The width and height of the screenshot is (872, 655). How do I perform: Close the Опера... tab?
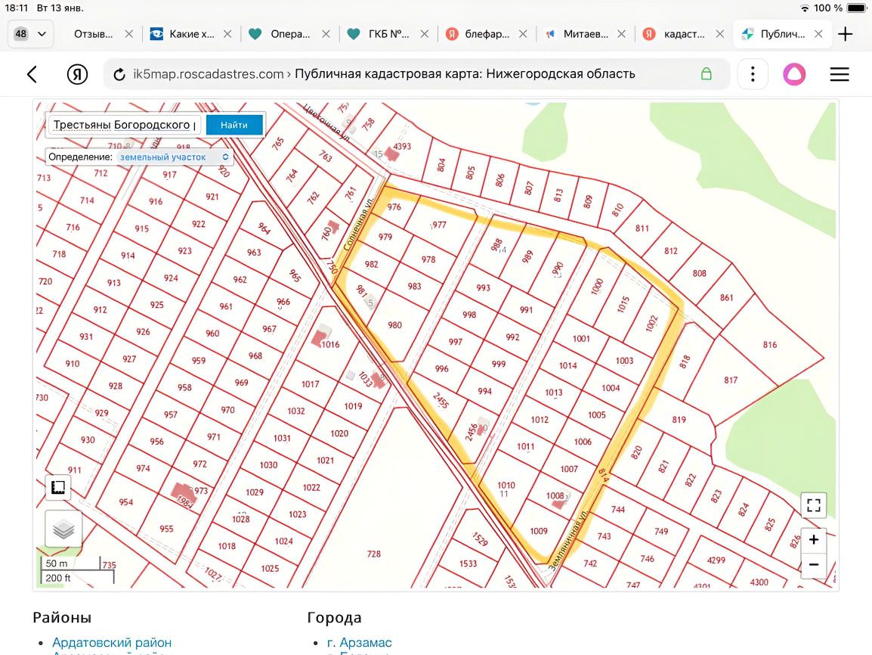tap(326, 34)
